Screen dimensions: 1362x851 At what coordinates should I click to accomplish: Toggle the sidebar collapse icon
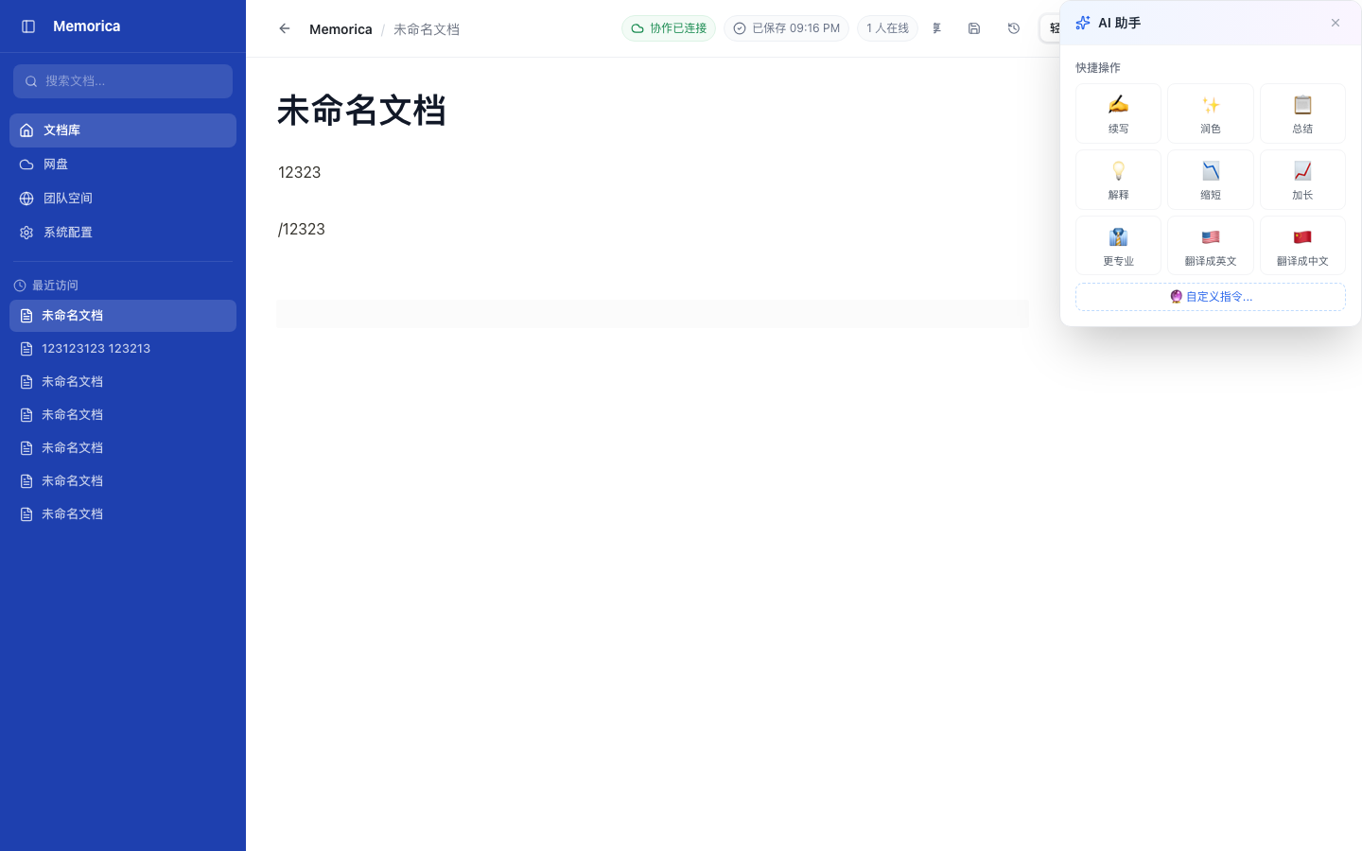click(x=28, y=26)
